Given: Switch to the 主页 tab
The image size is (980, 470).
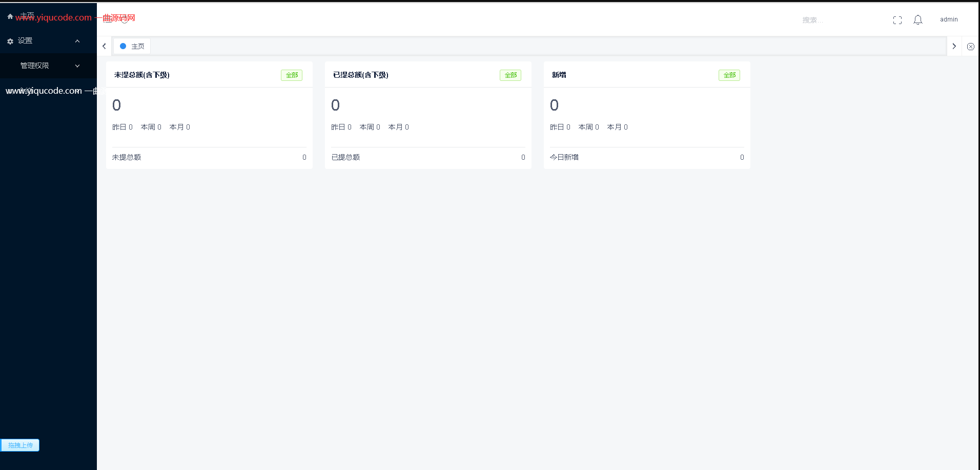Looking at the screenshot, I should [x=132, y=46].
